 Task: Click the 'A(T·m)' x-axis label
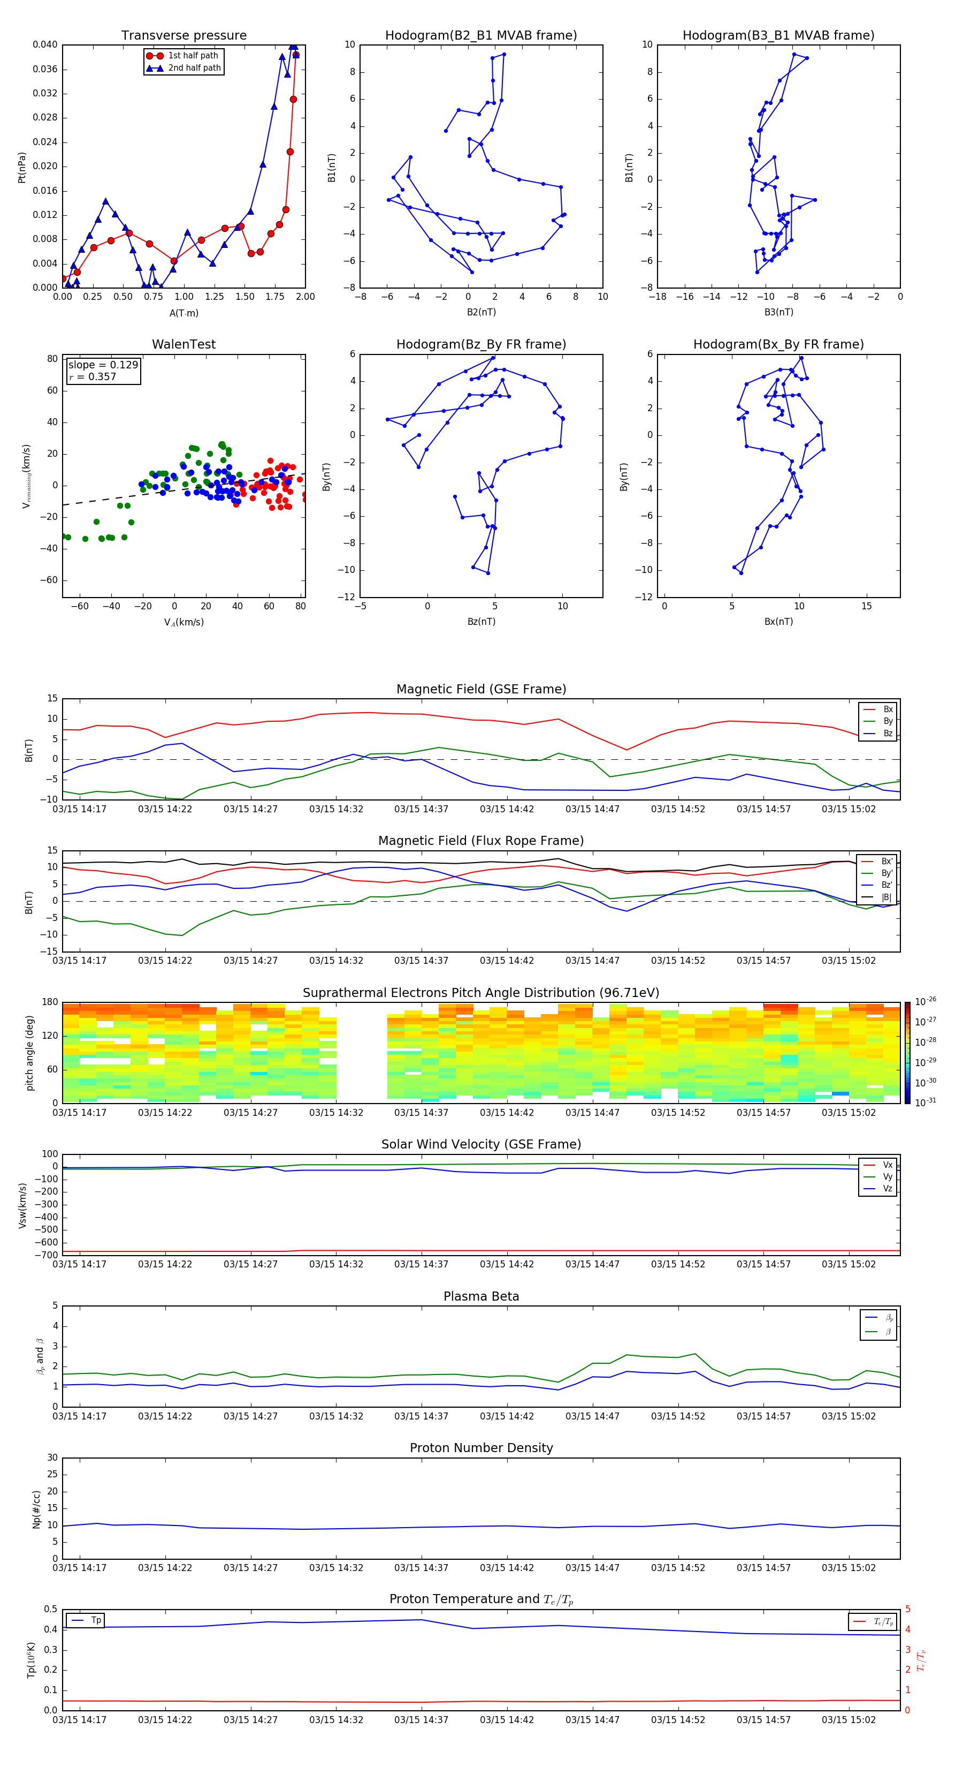point(184,313)
